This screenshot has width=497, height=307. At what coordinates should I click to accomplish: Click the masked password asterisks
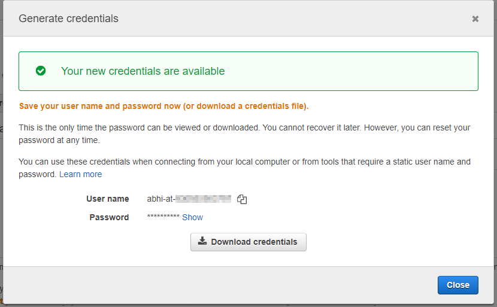[163, 217]
